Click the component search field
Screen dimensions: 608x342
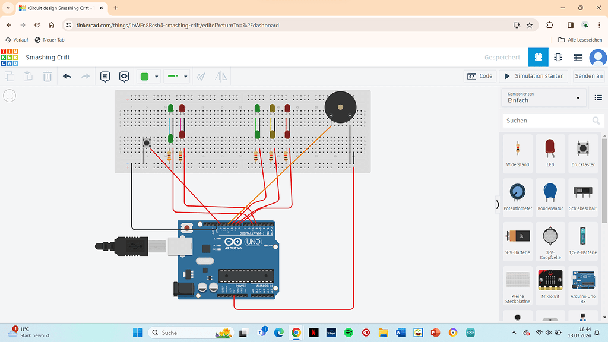549,120
